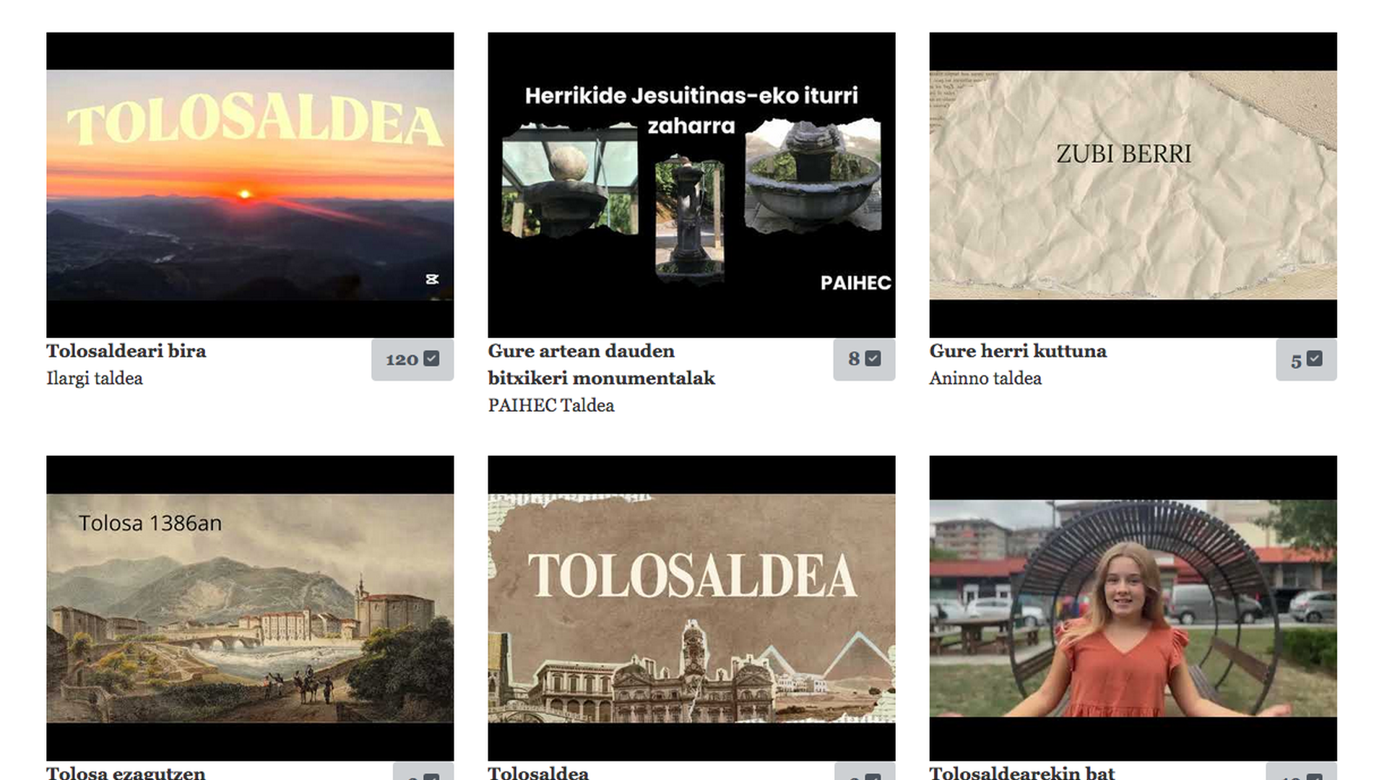This screenshot has height=780, width=1387.
Task: Open the Gure herri kuttuna title link
Action: [1018, 351]
